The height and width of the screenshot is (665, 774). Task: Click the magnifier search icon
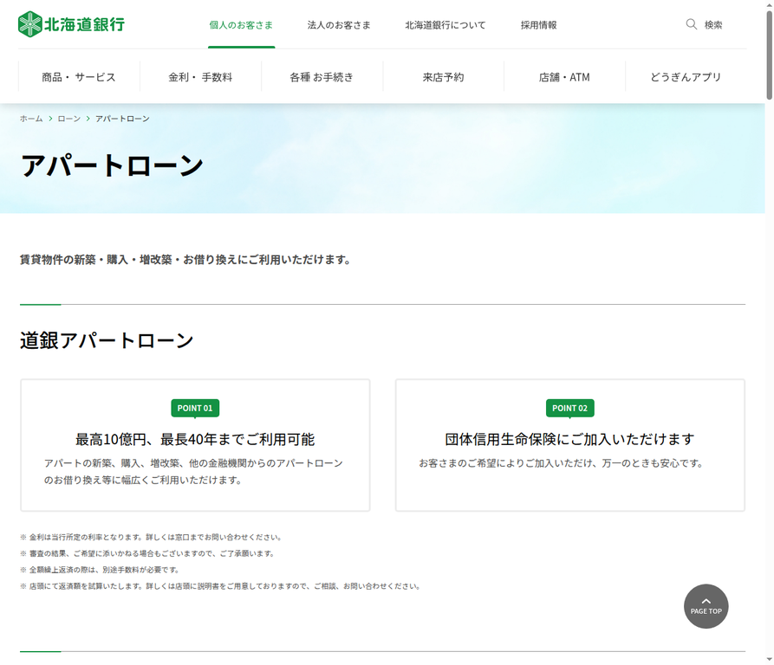click(691, 24)
